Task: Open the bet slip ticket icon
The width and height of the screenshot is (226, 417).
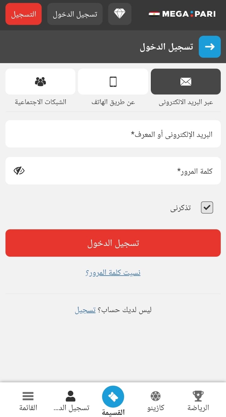Action: tap(113, 397)
